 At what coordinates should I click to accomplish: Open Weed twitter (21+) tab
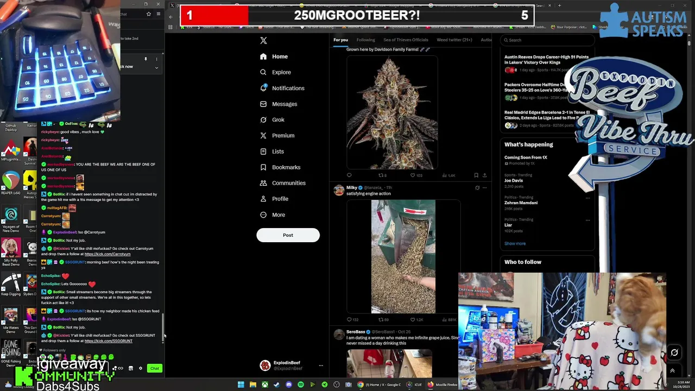tap(454, 40)
